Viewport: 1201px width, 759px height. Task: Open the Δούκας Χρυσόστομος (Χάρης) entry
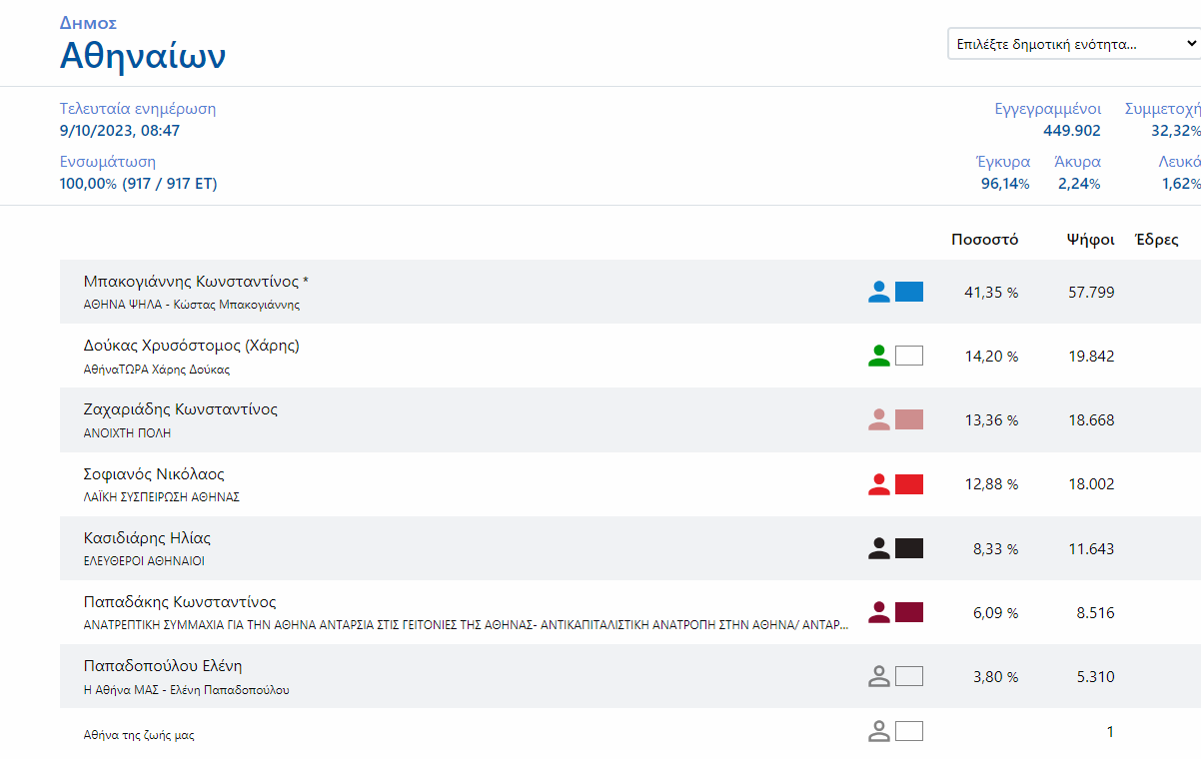coord(192,346)
